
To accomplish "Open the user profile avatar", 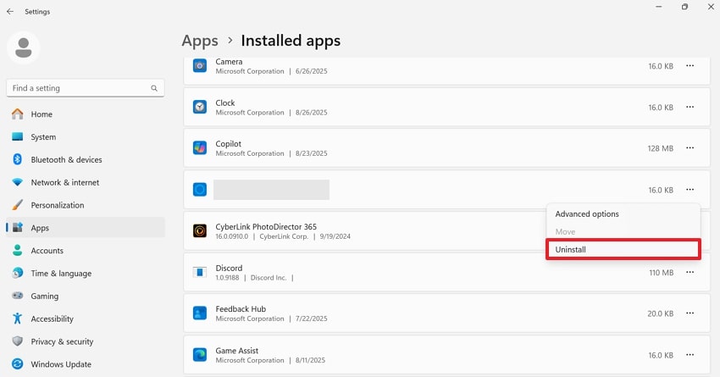I will click(x=24, y=47).
